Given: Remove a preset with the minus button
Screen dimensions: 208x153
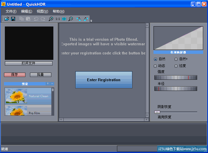Looking at the screenshot, I should coord(52,83).
